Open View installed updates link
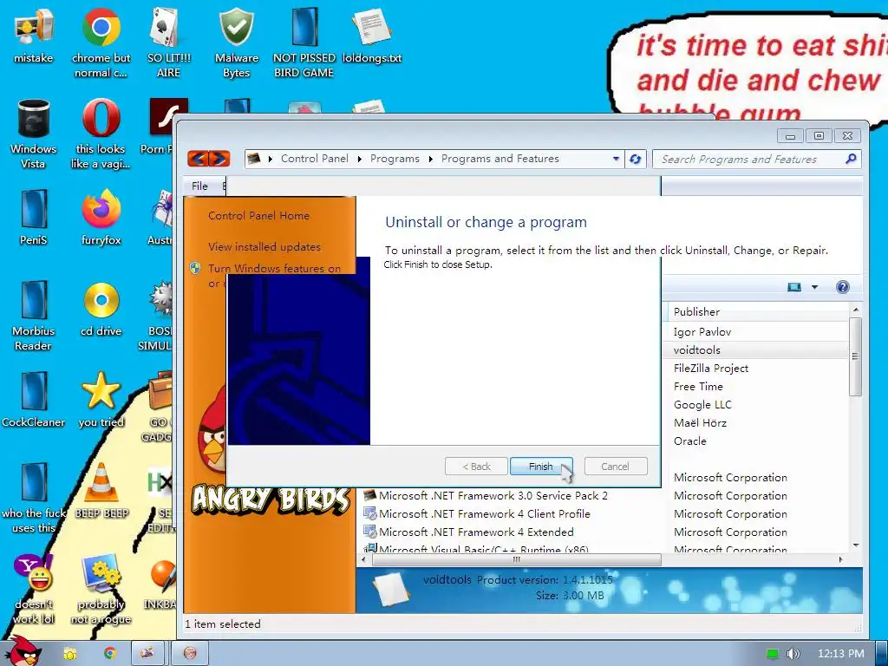The image size is (888, 666). click(x=264, y=247)
